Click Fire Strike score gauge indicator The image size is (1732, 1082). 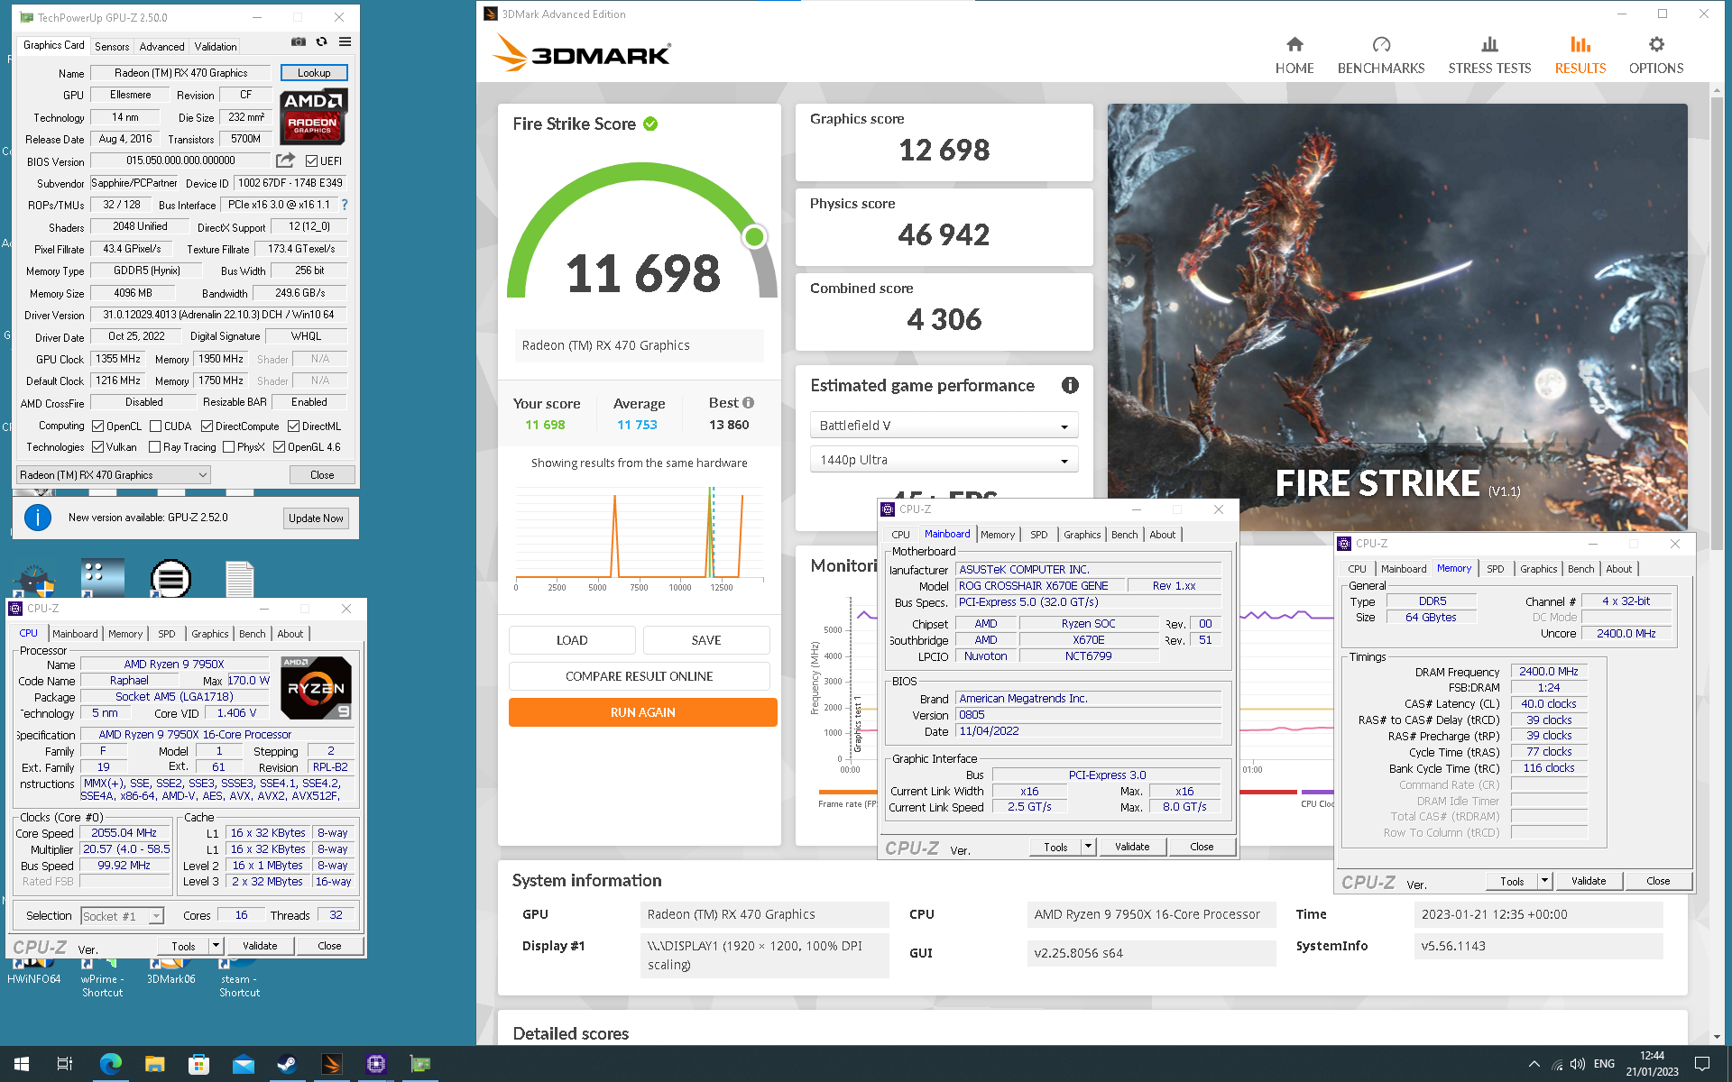(x=754, y=237)
